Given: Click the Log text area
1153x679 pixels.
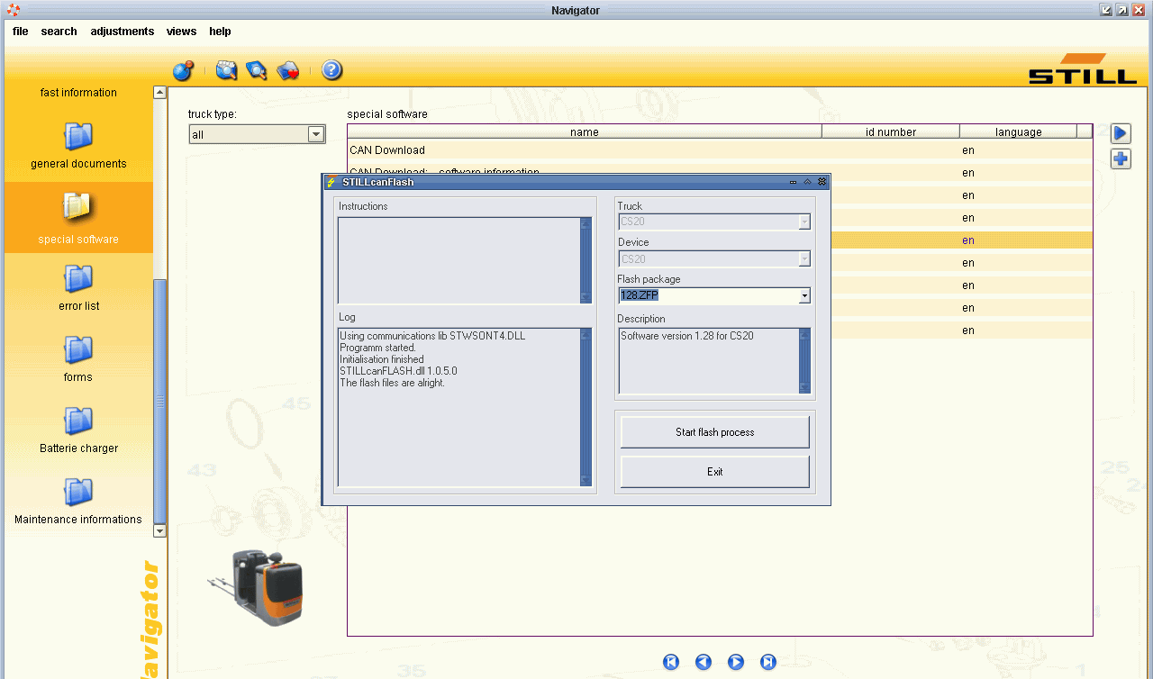Looking at the screenshot, I should tap(459, 407).
